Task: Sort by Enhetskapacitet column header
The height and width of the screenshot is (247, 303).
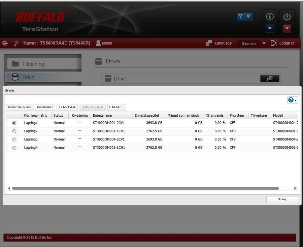Action: (x=148, y=115)
